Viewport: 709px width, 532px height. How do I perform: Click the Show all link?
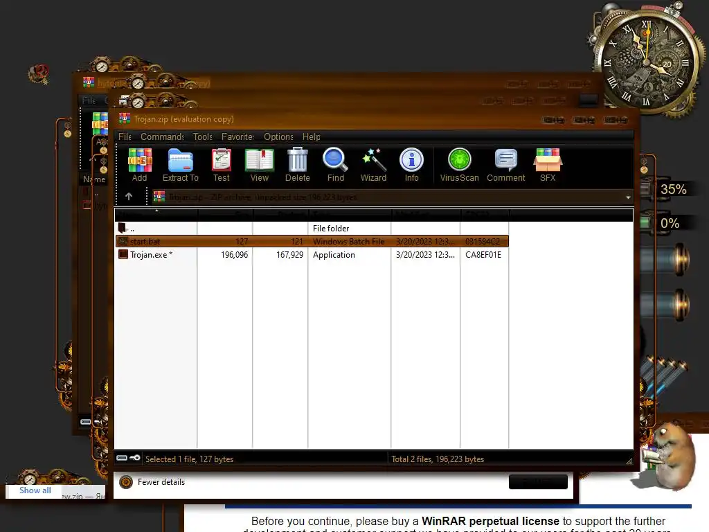click(35, 490)
